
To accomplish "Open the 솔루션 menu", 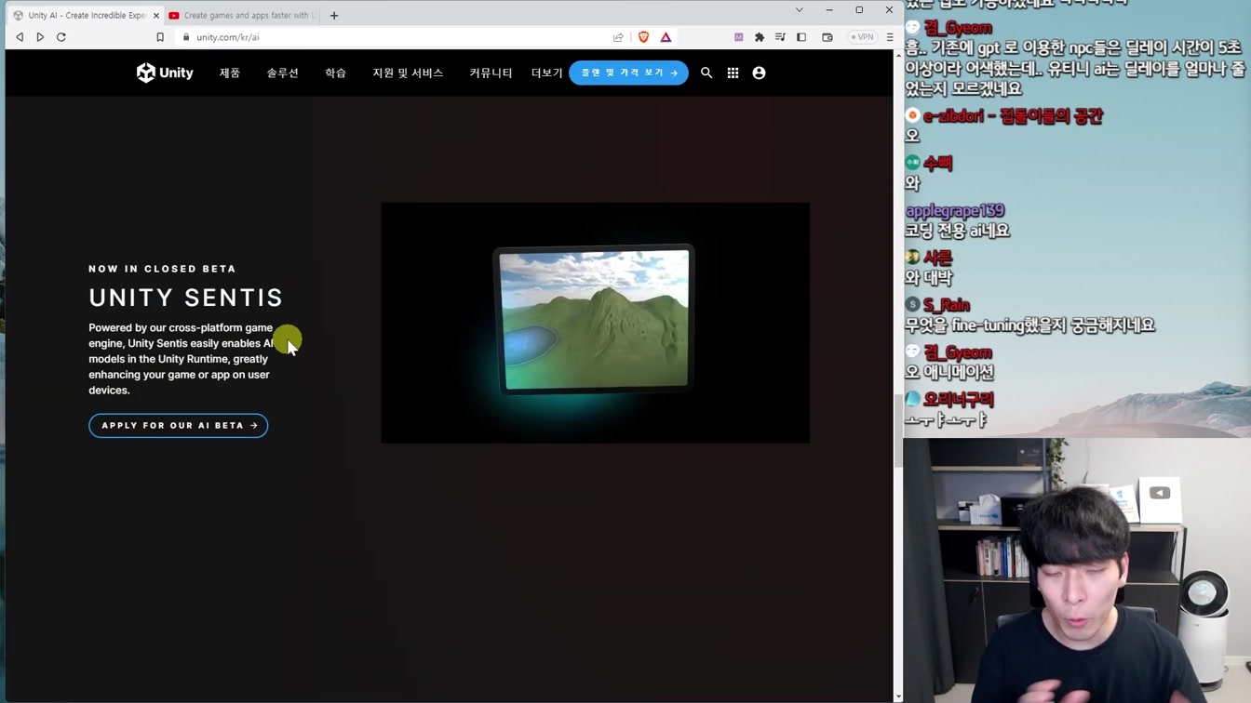I will tap(283, 73).
